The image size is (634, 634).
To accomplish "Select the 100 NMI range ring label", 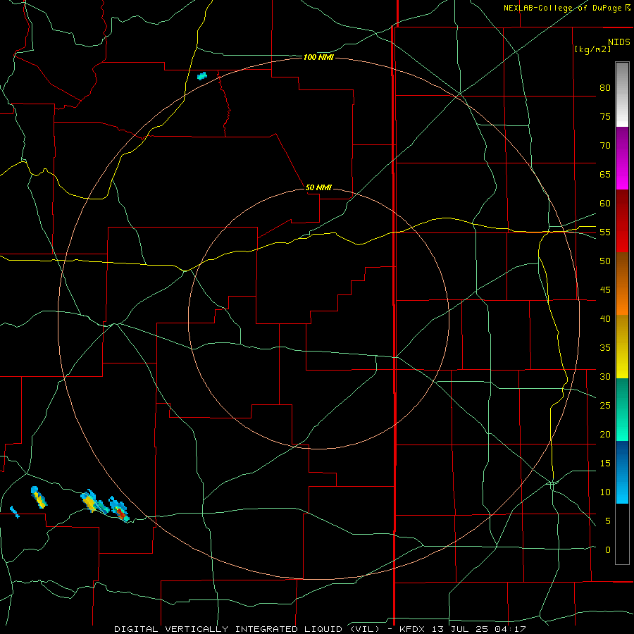I will (318, 58).
